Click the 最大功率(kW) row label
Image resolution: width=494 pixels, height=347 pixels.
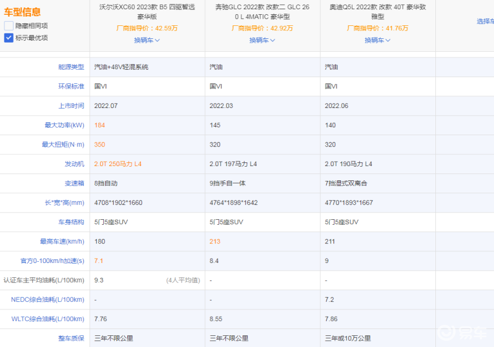(x=64, y=125)
